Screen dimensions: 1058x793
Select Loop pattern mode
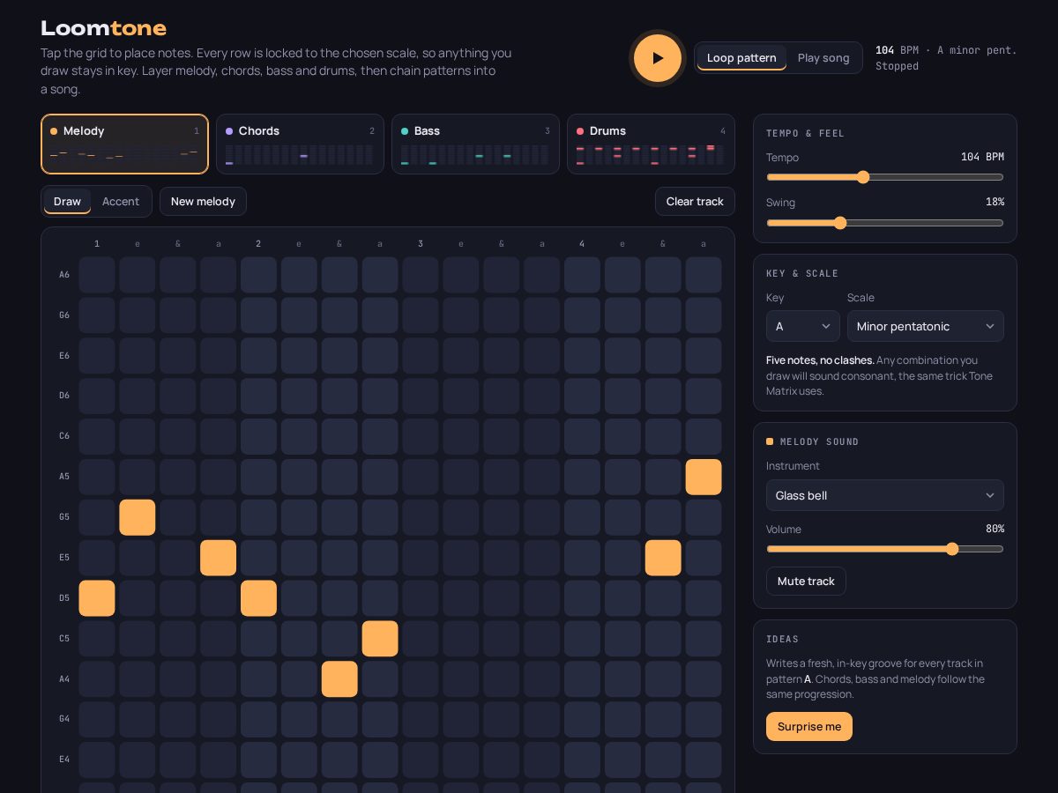pos(741,58)
